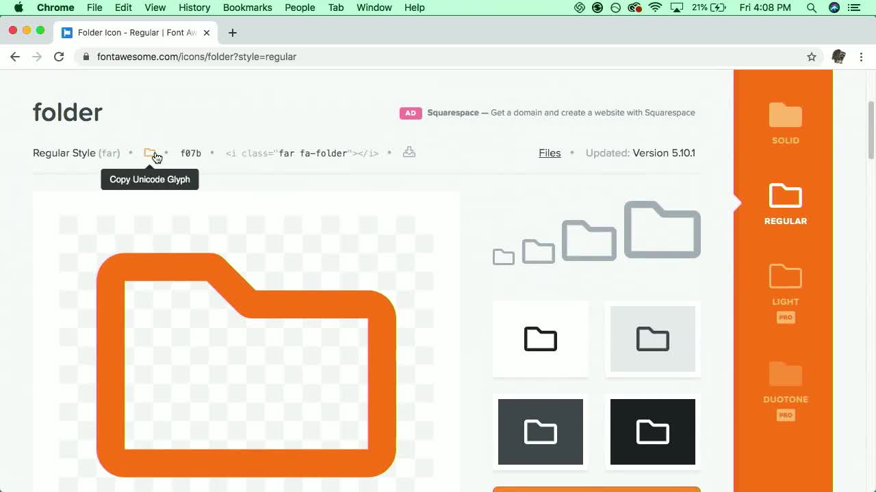
Task: Open the Chrome three-dot menu
Action: 861,57
